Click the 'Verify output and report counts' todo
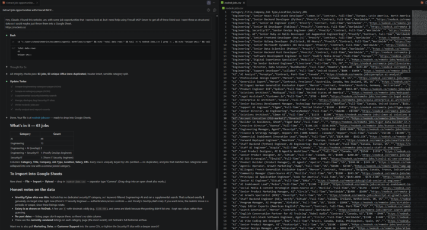The image size is (427, 230). coord(32,109)
